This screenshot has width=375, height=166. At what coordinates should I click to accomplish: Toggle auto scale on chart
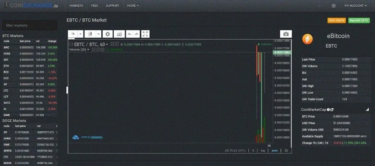275,150
